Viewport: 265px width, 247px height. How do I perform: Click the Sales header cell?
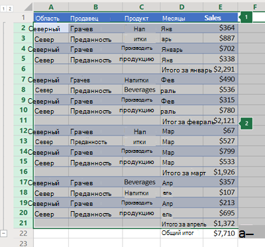[x=221, y=17]
